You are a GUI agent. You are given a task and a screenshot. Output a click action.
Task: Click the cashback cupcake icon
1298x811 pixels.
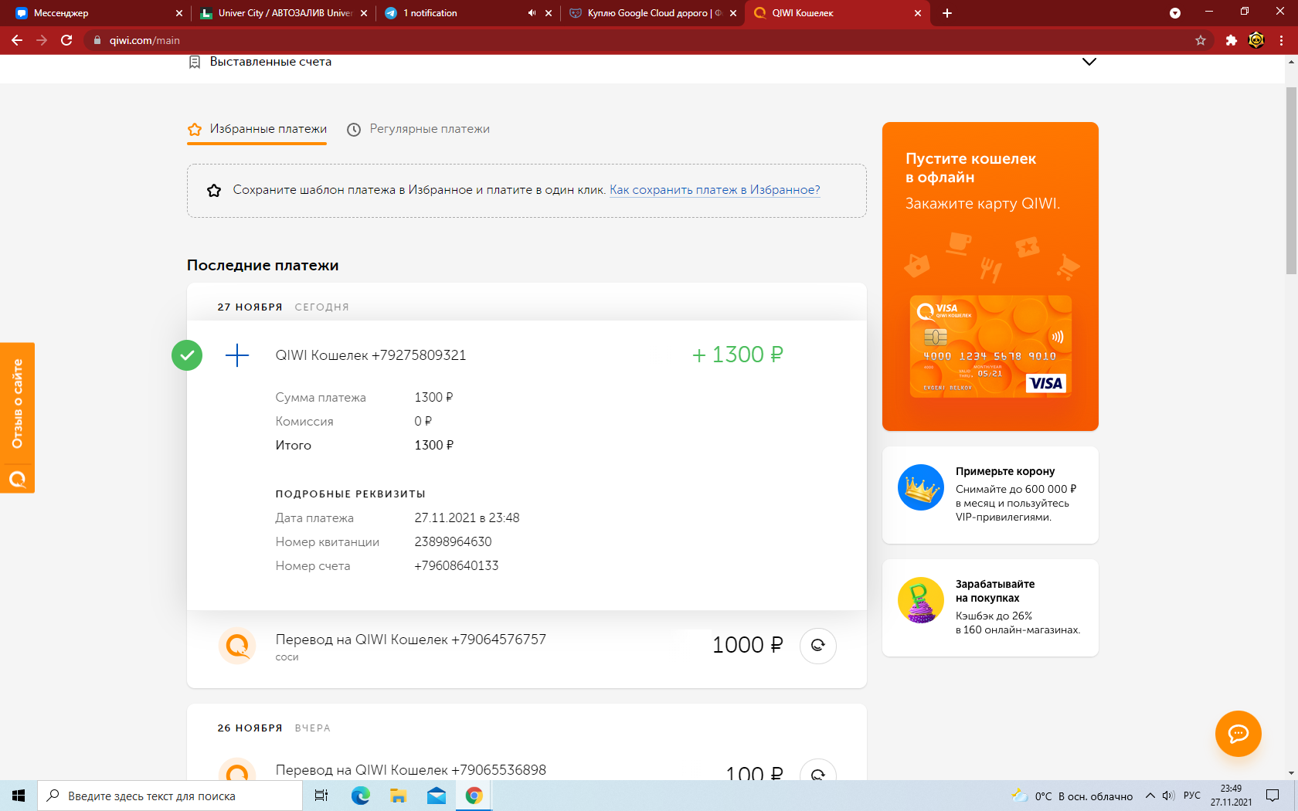(x=921, y=600)
